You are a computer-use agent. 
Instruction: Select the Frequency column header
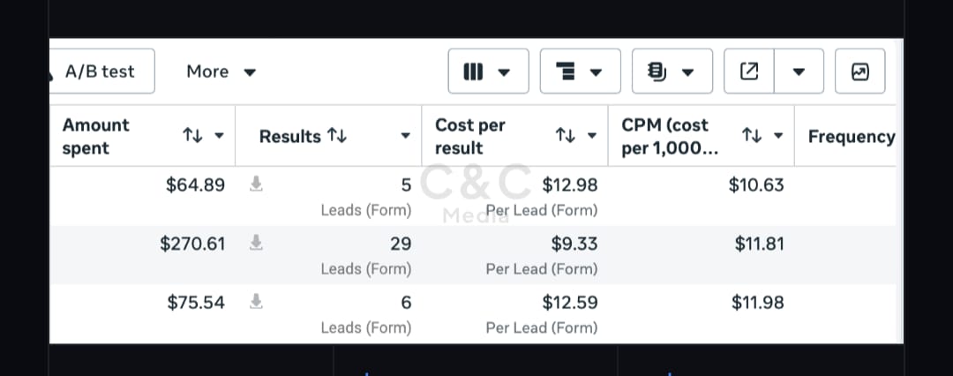(851, 137)
